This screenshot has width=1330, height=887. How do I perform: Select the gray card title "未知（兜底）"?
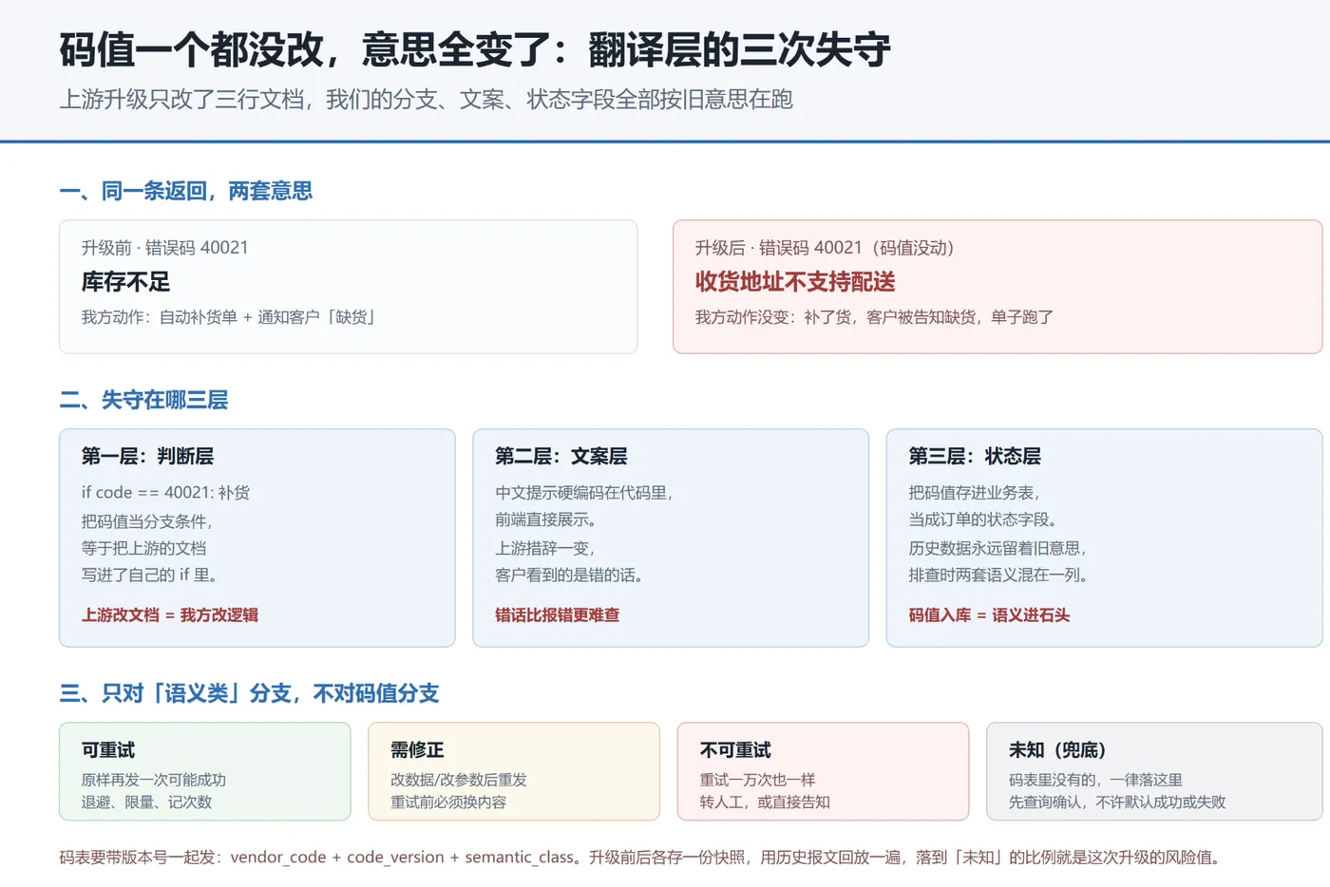1057,750
